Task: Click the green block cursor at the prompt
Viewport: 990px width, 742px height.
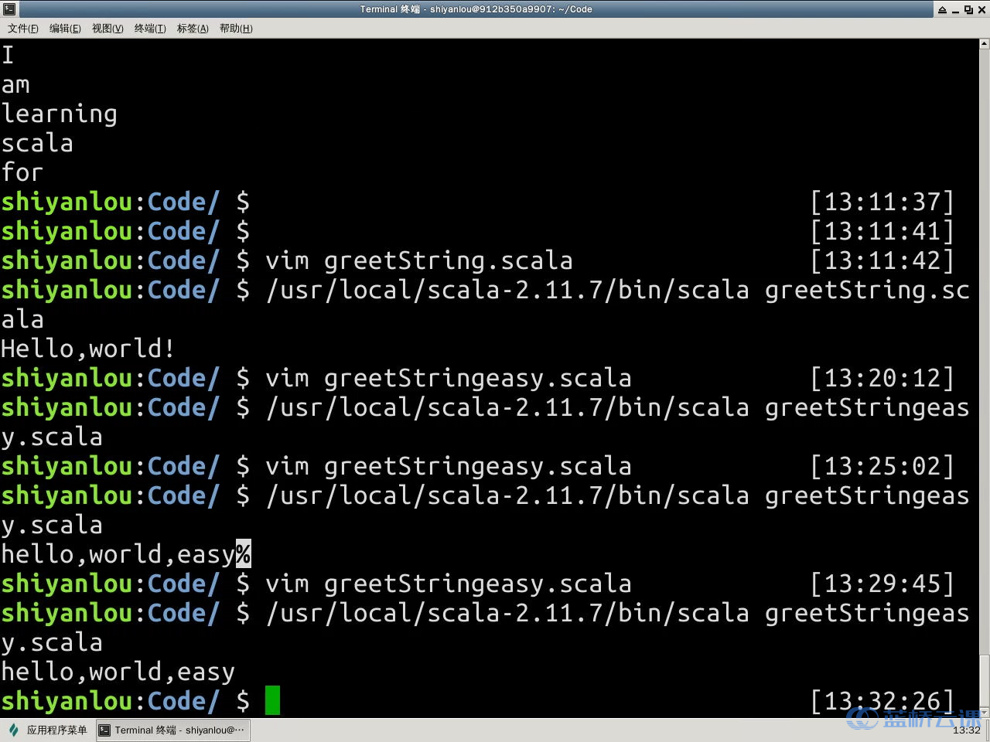Action: click(273, 700)
